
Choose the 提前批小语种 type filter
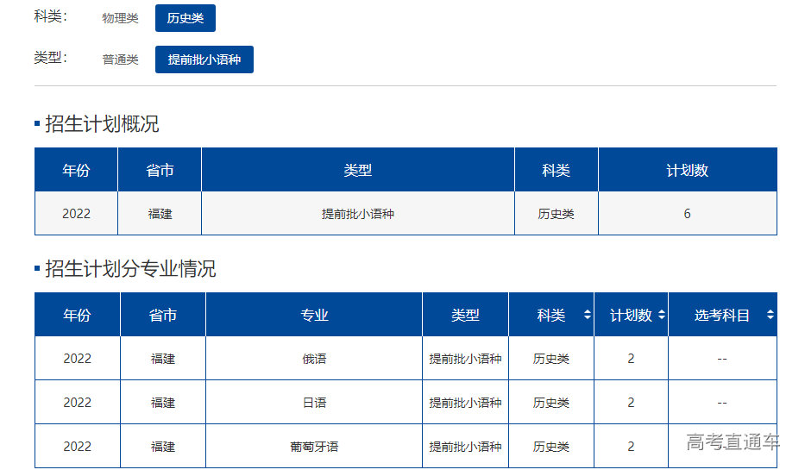point(204,60)
